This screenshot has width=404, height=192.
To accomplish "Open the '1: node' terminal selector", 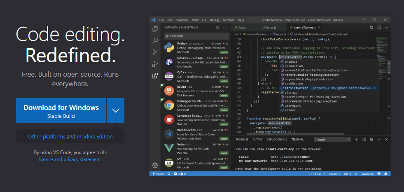I will click(333, 139).
